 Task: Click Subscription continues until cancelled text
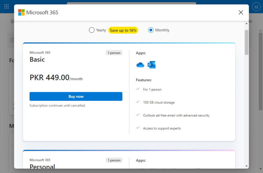pyautogui.click(x=57, y=106)
